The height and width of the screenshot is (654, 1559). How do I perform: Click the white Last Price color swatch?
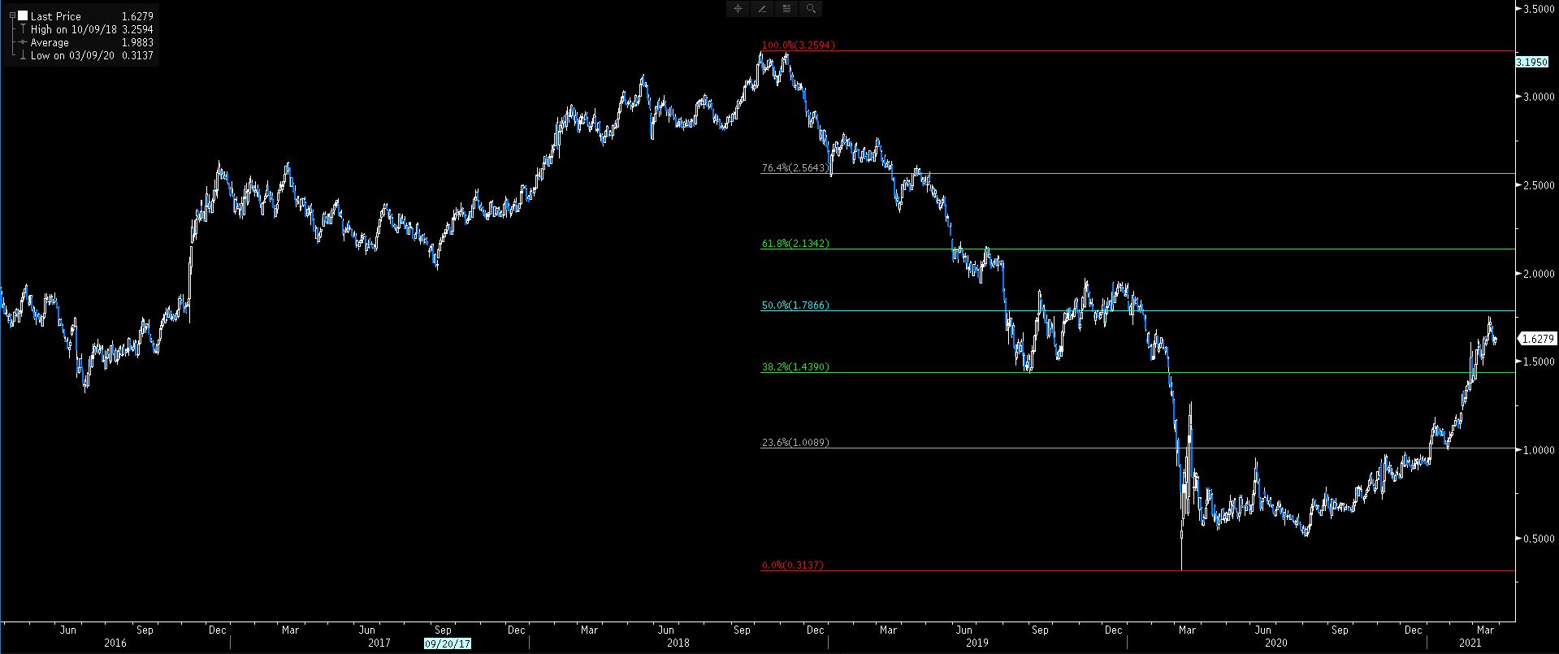point(22,16)
